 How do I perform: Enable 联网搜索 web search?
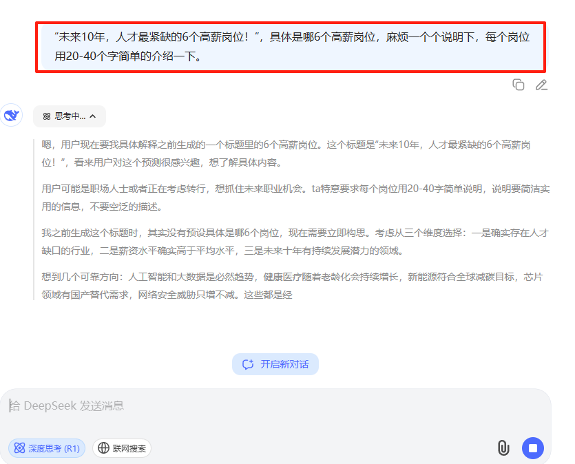pos(121,447)
